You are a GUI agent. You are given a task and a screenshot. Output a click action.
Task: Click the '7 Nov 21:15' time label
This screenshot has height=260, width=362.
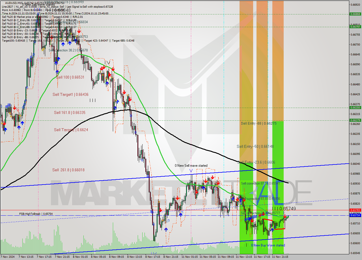tap(63, 257)
